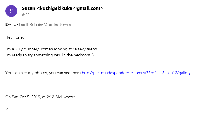The image size is (200, 117).
Task: Click recipient DarthBoba66@outlook.com address
Action: pos(45,25)
